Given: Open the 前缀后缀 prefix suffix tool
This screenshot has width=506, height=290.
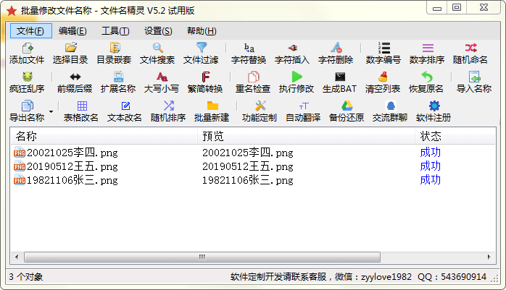Looking at the screenshot, I should [75, 77].
